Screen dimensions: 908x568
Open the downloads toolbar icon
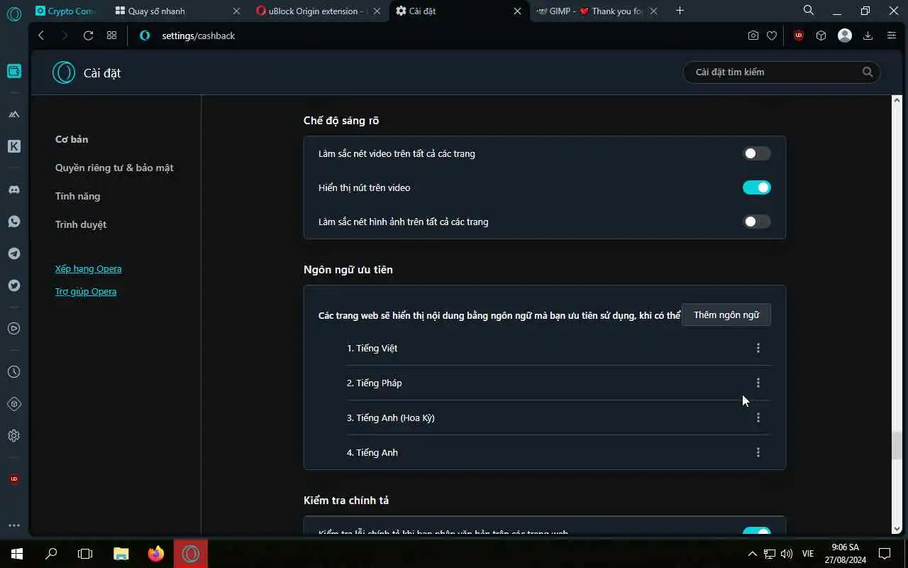tap(868, 35)
